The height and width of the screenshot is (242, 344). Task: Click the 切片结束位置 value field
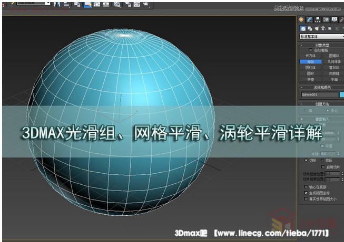point(332,180)
